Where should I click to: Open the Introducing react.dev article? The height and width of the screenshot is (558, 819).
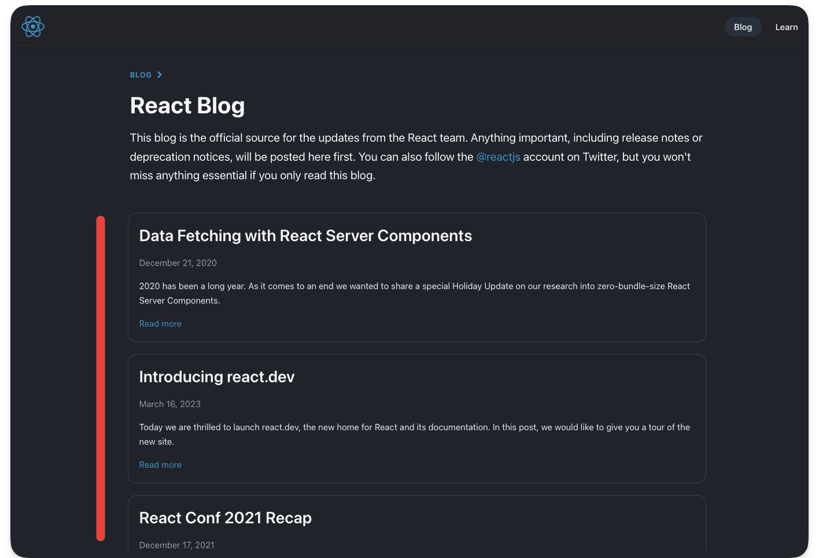[216, 376]
